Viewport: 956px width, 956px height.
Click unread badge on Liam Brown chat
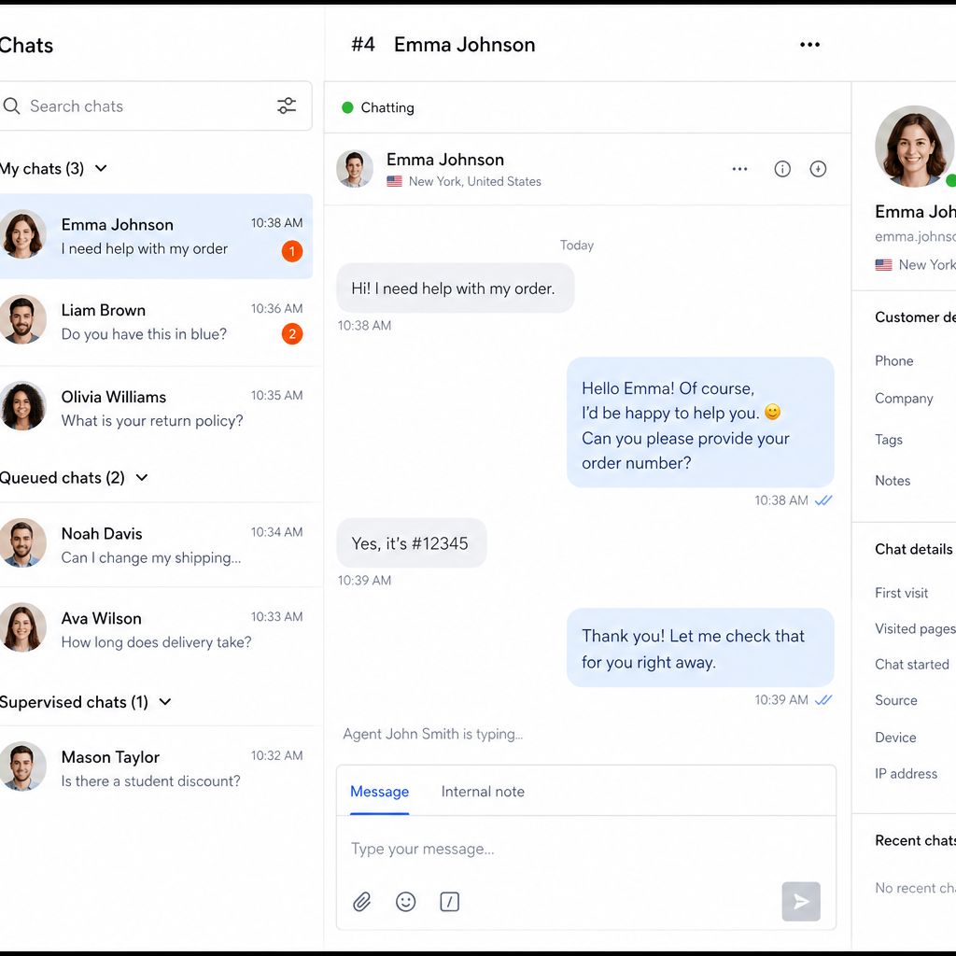coord(292,334)
